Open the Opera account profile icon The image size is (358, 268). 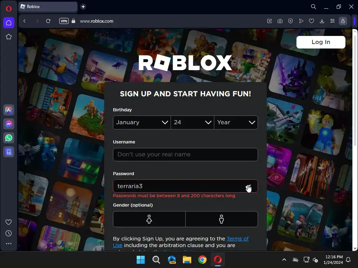coord(343,21)
